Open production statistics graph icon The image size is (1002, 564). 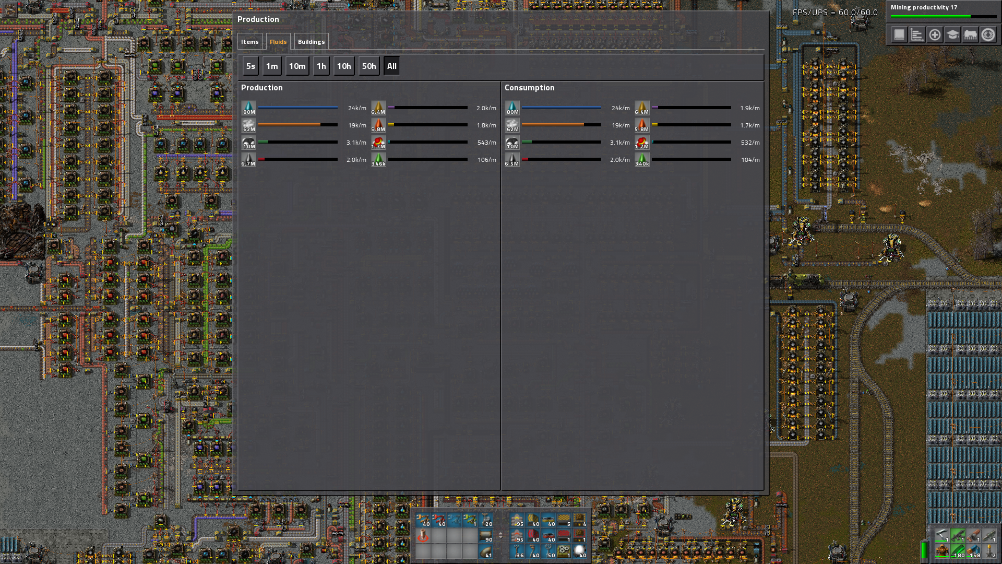917,35
